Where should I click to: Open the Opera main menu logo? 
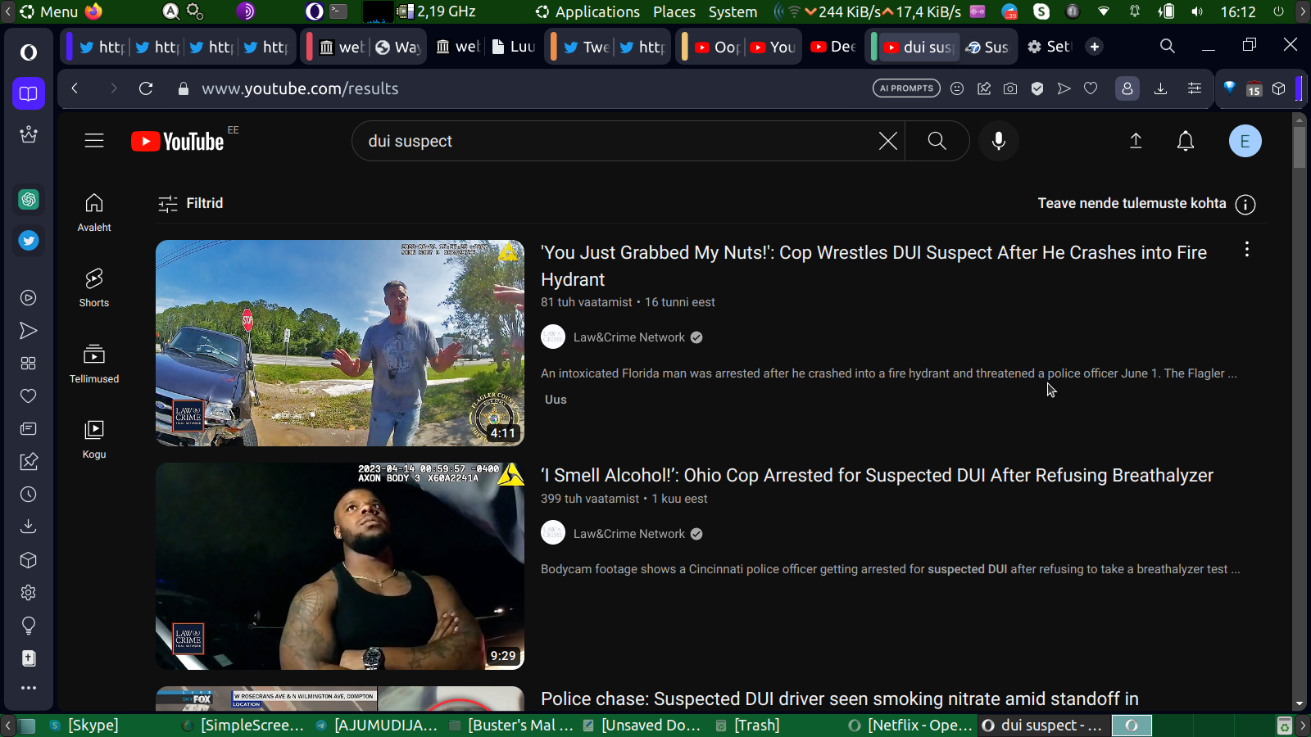[29, 52]
